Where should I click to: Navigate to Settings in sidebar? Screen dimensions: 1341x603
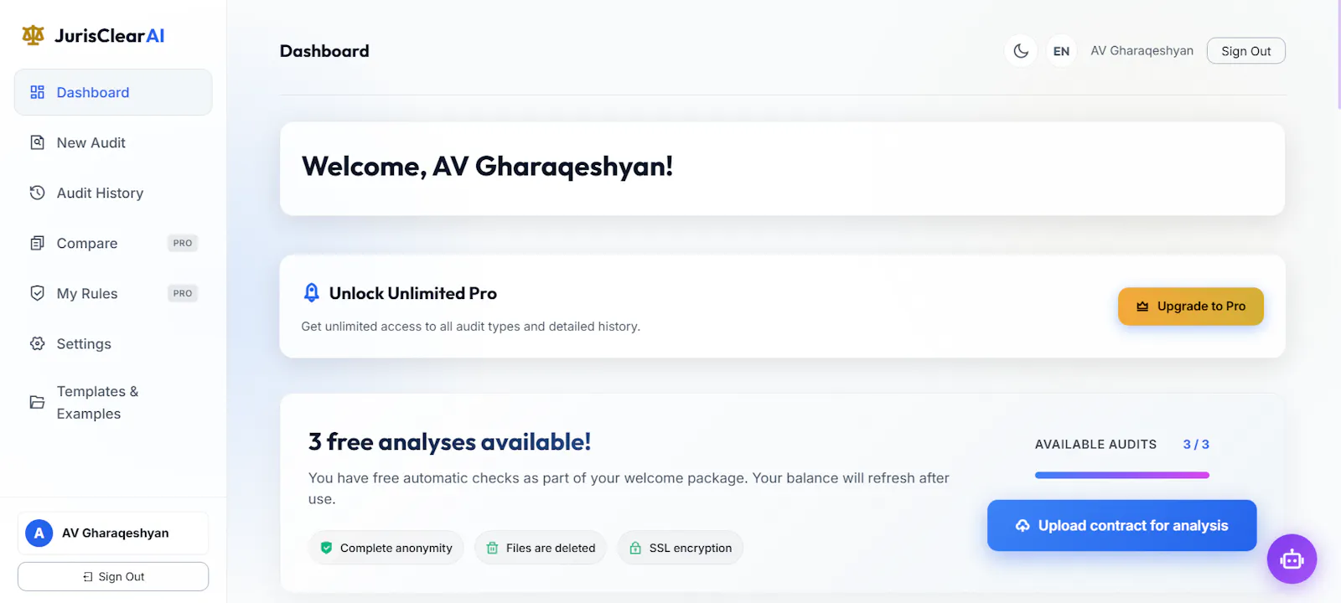pos(113,343)
